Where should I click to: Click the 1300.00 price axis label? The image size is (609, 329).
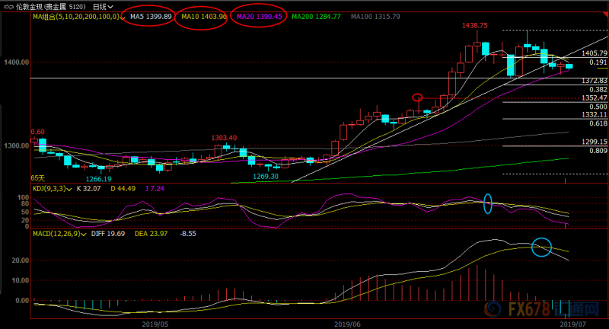tap(16, 145)
